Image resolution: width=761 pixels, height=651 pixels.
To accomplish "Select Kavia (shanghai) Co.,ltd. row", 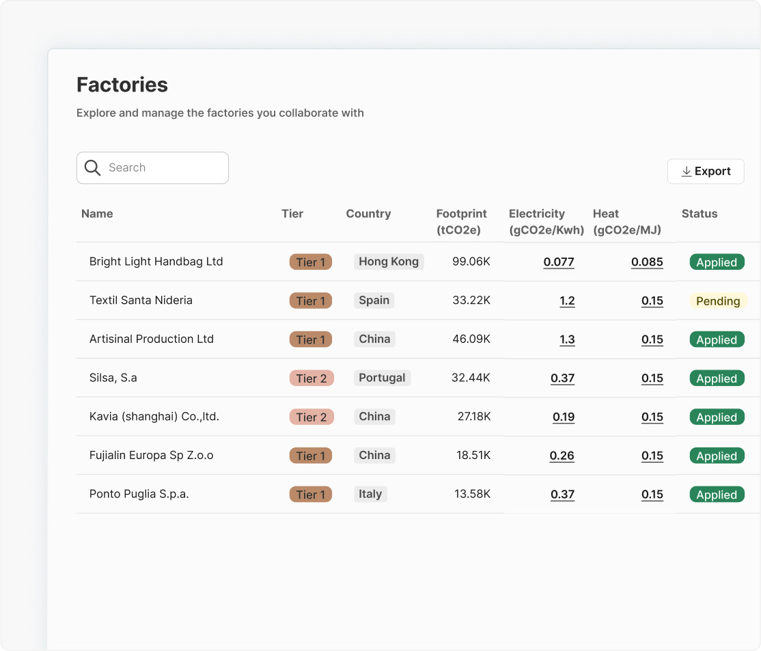I will tap(154, 417).
